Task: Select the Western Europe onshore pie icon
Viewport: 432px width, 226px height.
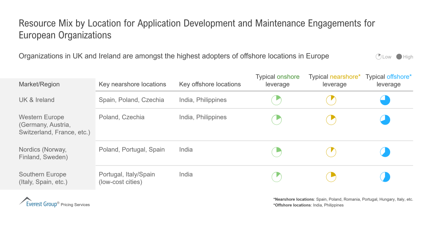Action: [276, 120]
